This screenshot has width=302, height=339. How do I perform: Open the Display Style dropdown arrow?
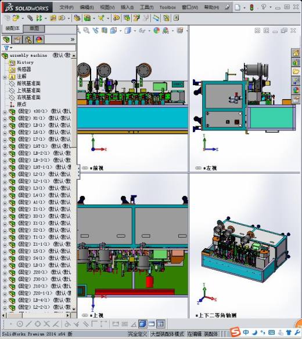coord(135,31)
